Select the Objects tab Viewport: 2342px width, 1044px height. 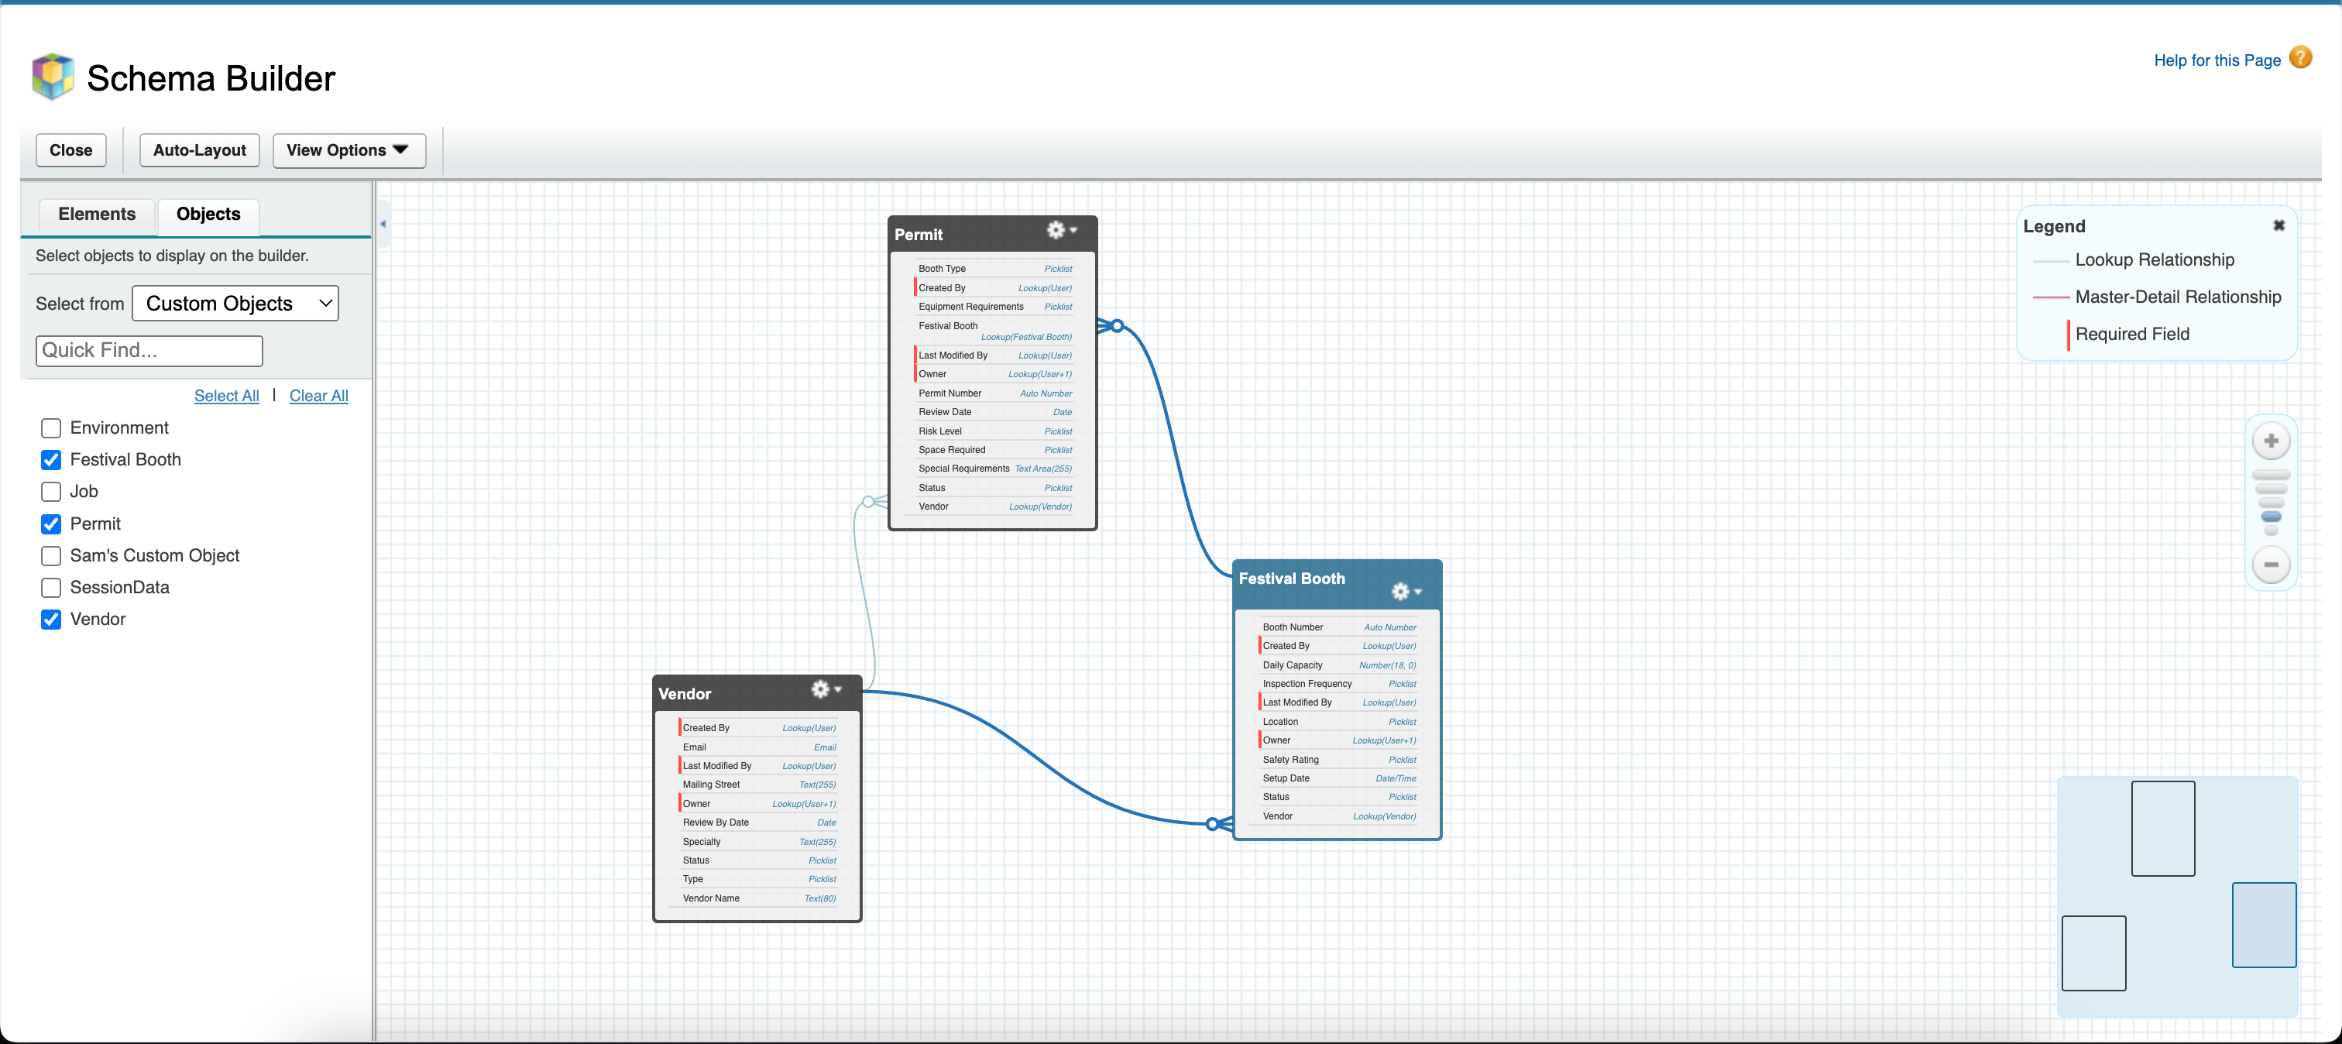pos(208,214)
